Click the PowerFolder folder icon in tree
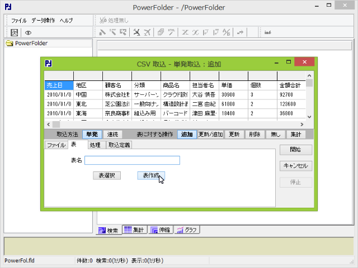Viewport: 358px width, 268px height. point(10,43)
